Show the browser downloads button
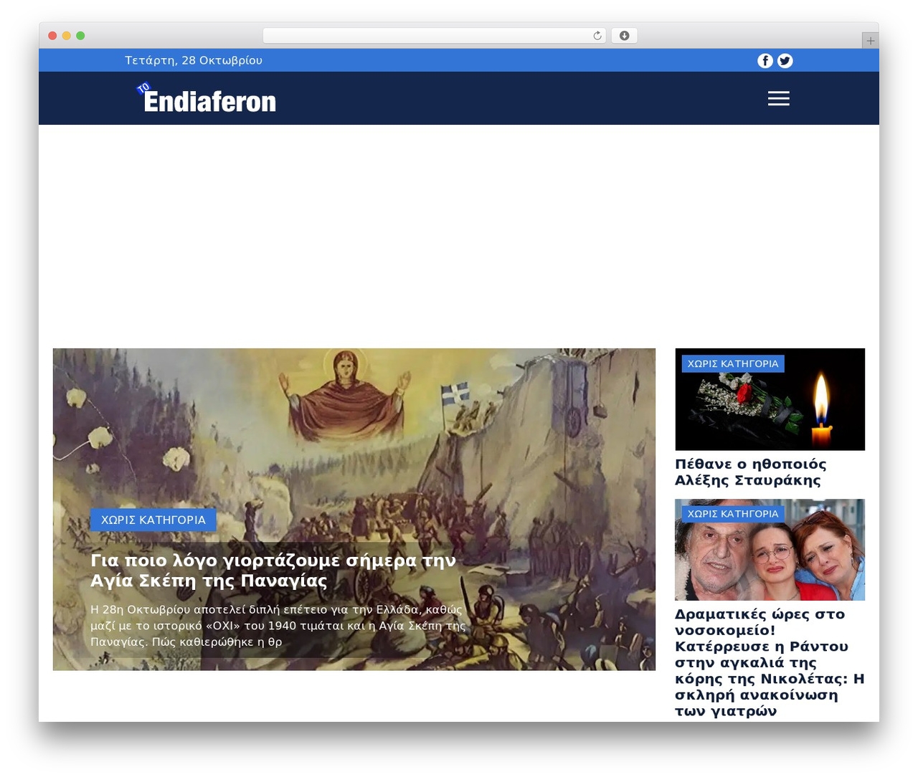The width and height of the screenshot is (918, 777). pyautogui.click(x=624, y=36)
